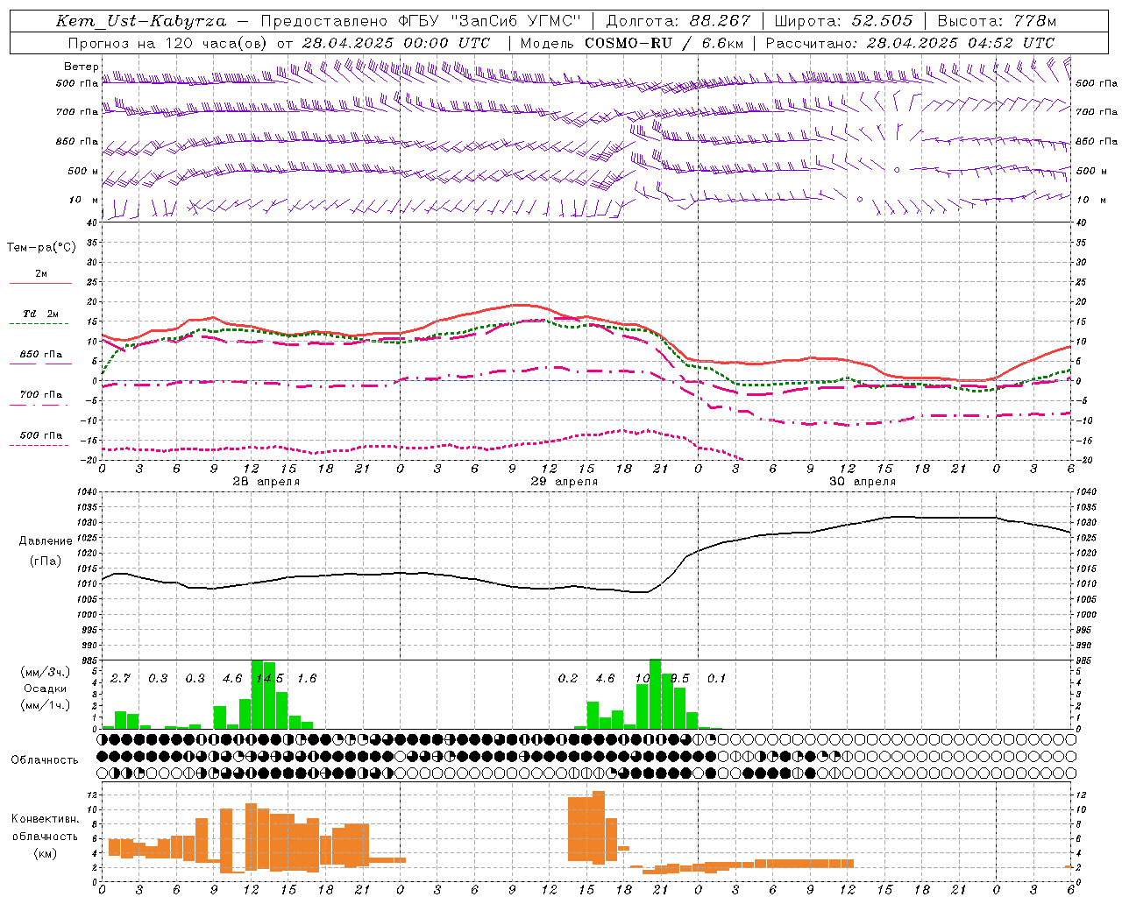Click the station name Kem_Ust-Kabyrza
This screenshot has width=1122, height=897.
click(141, 21)
